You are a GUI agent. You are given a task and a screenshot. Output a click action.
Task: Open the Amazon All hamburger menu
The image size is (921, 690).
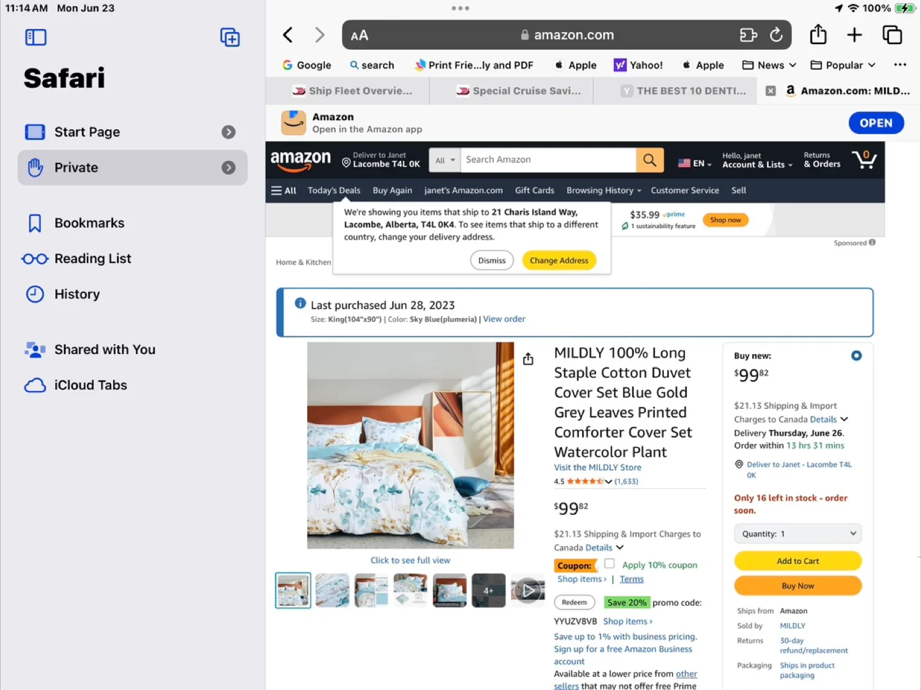pos(283,190)
